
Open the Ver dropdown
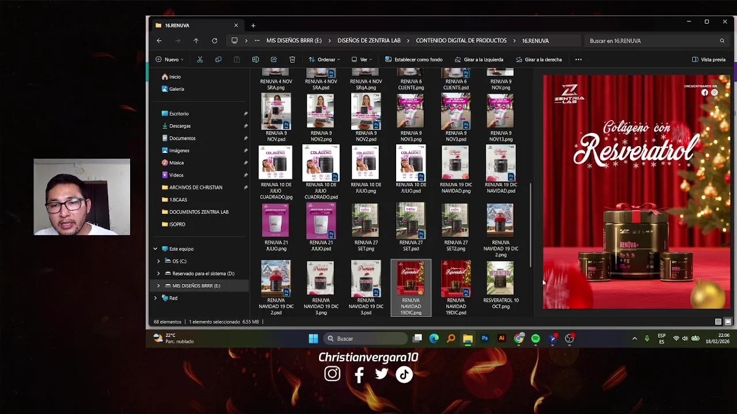362,59
